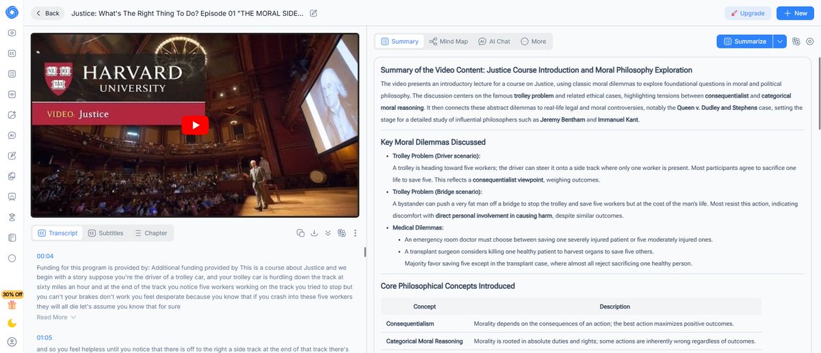Play the Harvard Justice video
Image resolution: width=821 pixels, height=353 pixels.
click(195, 125)
